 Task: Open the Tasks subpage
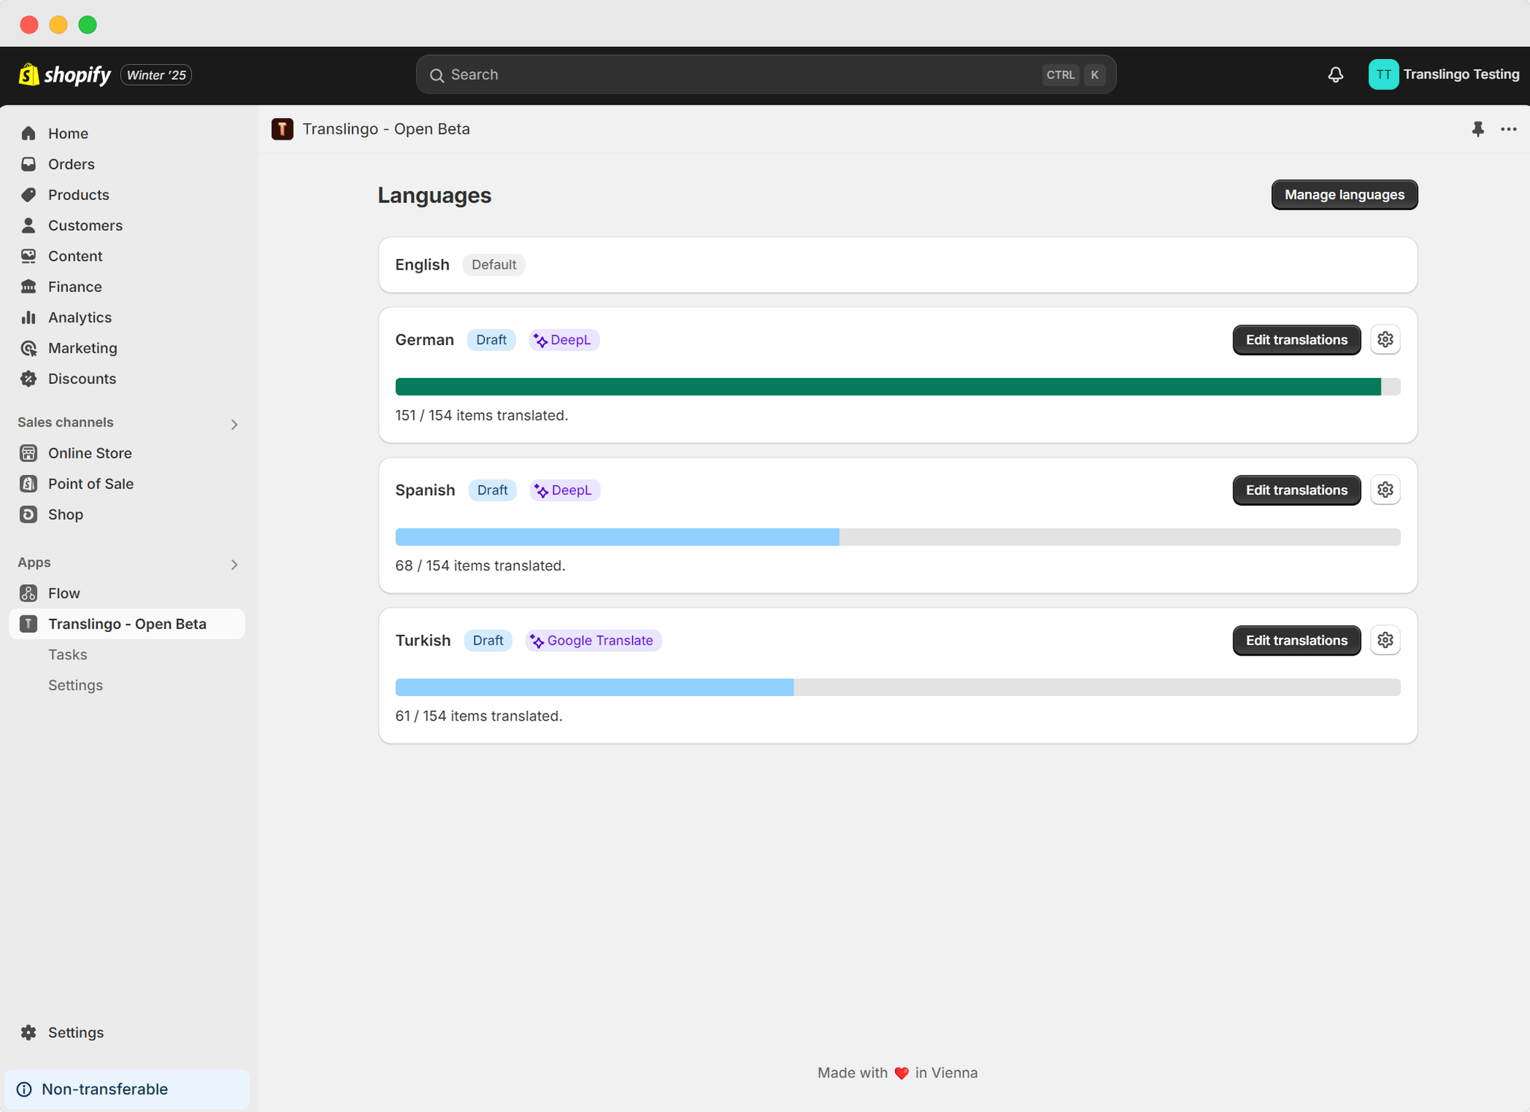coord(68,655)
